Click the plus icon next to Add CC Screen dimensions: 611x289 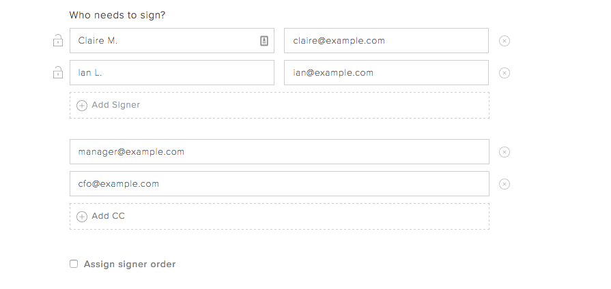point(82,217)
